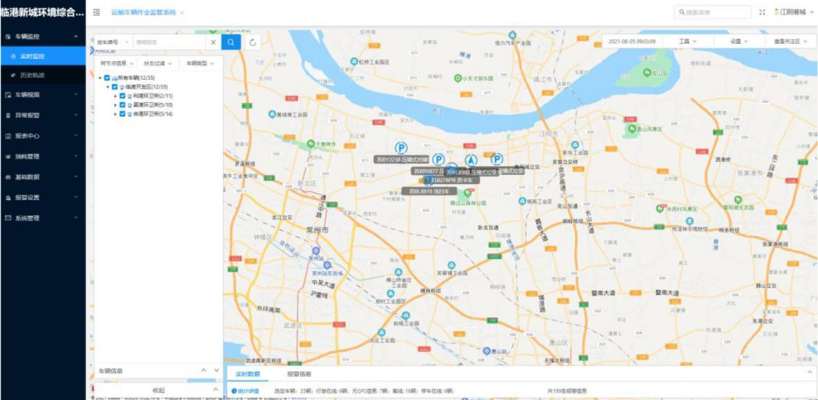Toggle the 申港环卫所 checkbox
818x400 pixels.
pyautogui.click(x=122, y=114)
